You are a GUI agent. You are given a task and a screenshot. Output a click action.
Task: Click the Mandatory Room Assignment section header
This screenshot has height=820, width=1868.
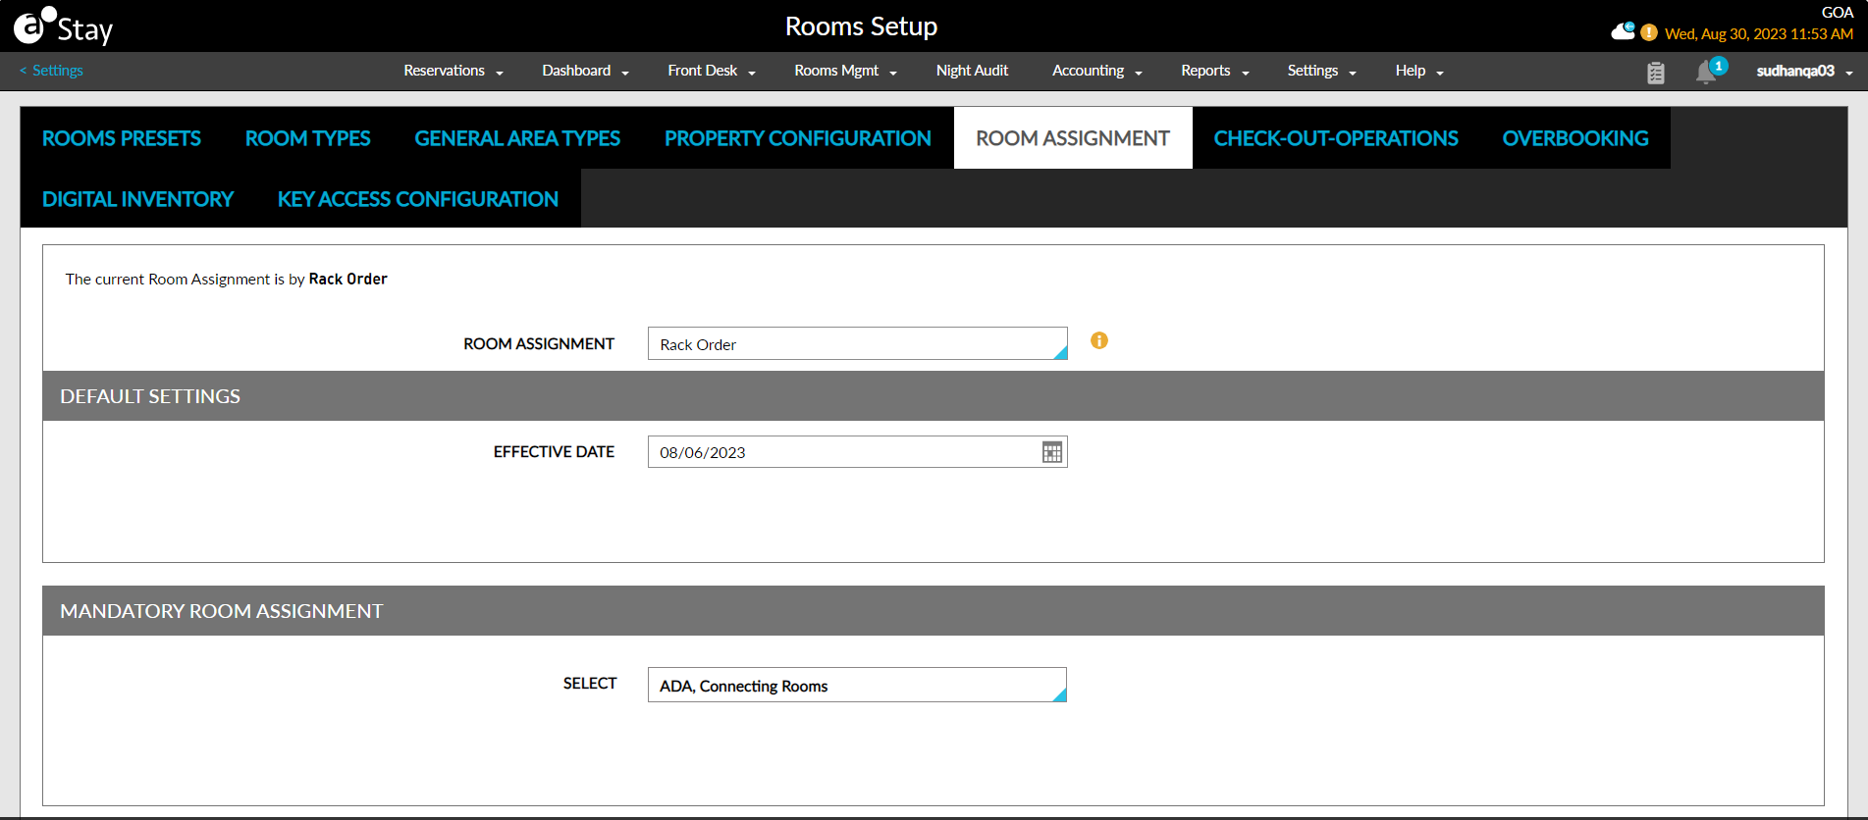point(934,611)
